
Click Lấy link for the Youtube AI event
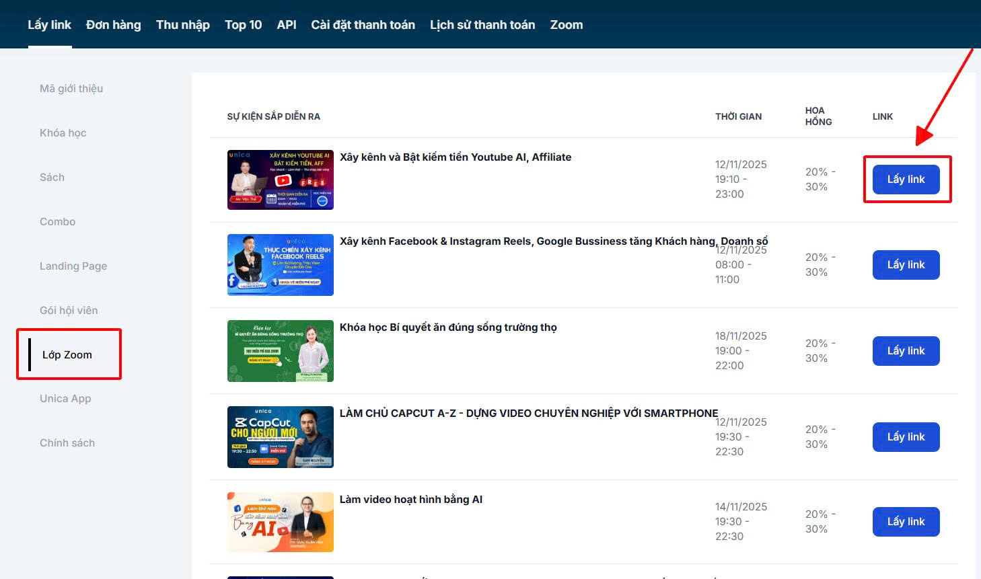tap(906, 180)
